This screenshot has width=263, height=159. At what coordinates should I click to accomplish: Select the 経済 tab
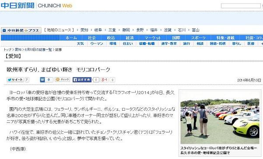(130, 38)
